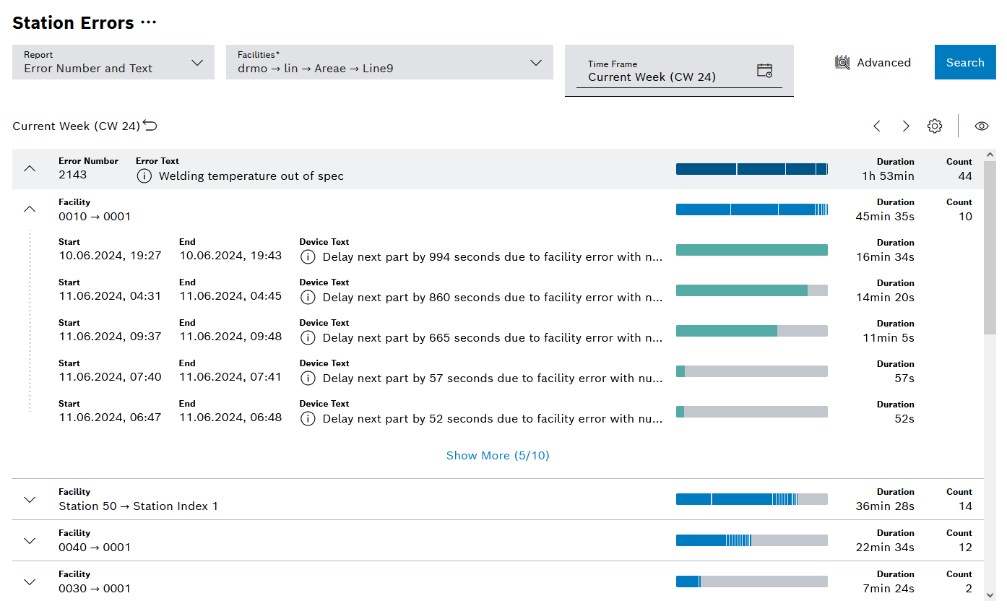Click the 57s duration bar
Image resolution: width=1007 pixels, height=614 pixels.
(752, 371)
